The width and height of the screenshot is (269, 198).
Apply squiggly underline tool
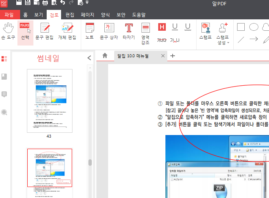[188, 27]
